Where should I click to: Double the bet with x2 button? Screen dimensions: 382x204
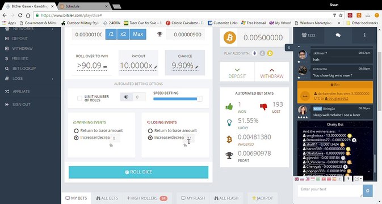click(x=123, y=35)
